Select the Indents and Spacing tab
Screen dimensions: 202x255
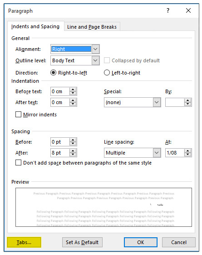35,26
